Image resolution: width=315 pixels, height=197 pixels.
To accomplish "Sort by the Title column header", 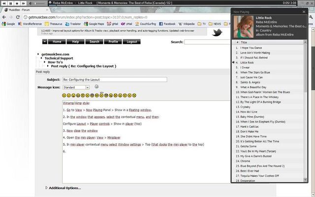I will click(271, 42).
